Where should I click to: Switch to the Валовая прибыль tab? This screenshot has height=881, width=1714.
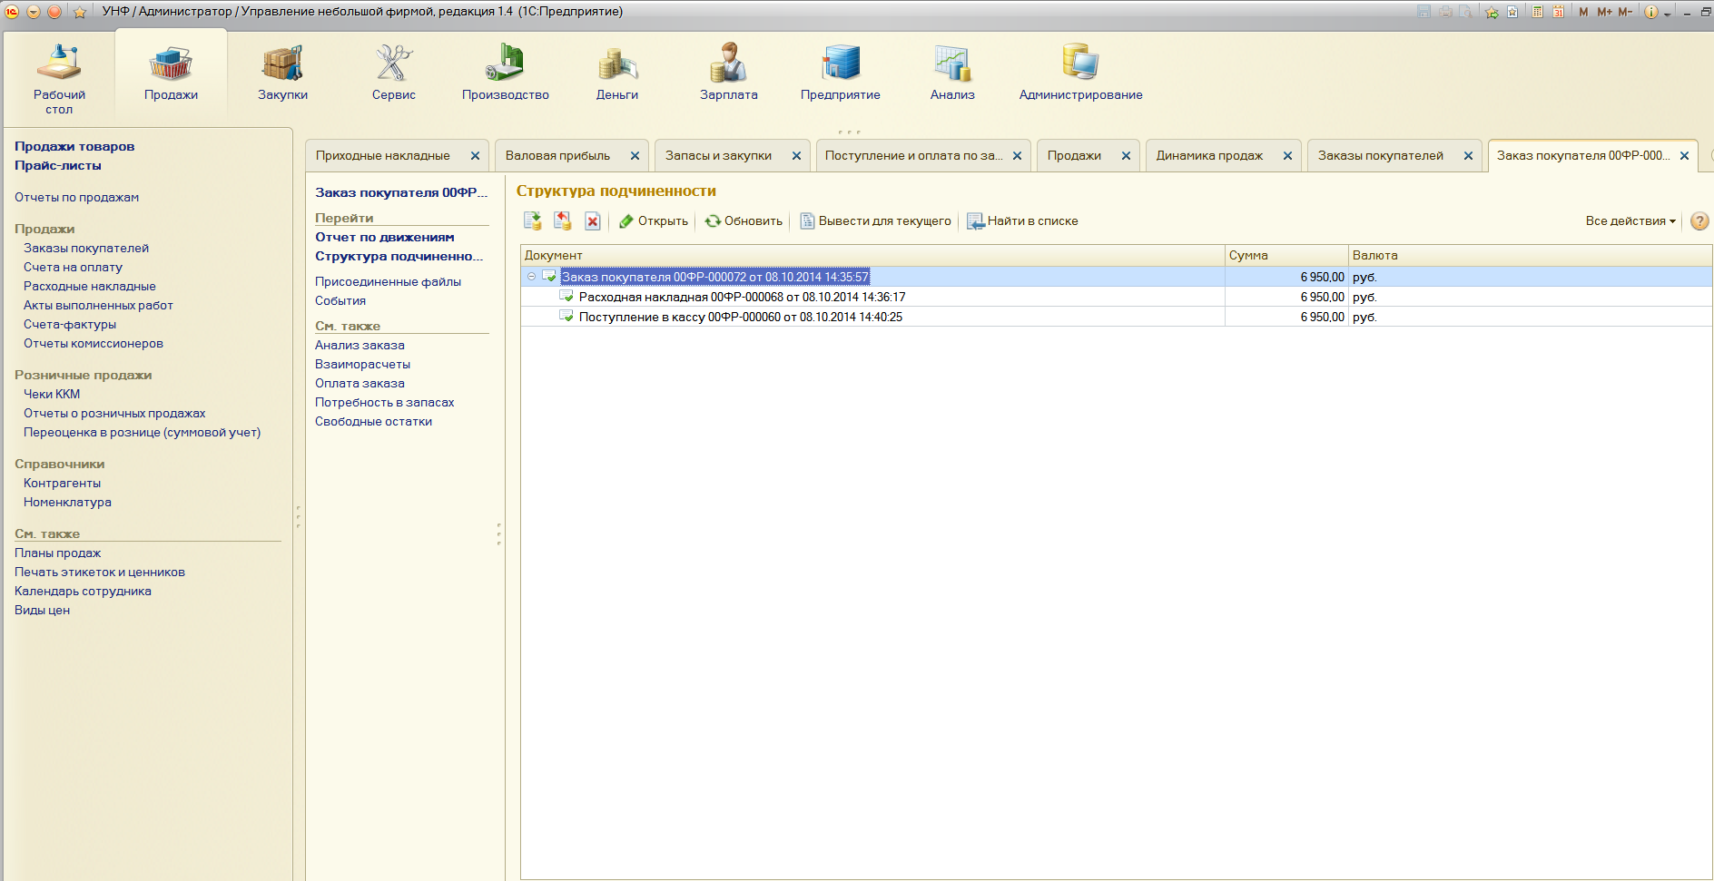[557, 156]
